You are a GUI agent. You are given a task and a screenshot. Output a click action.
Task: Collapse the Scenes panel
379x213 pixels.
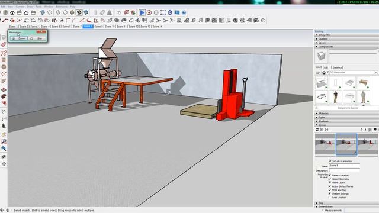pyautogui.click(x=346, y=125)
